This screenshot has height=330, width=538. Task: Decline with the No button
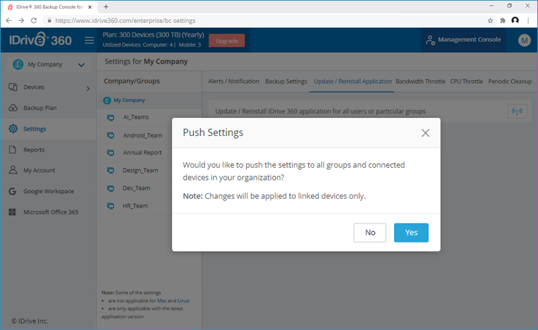coord(370,233)
